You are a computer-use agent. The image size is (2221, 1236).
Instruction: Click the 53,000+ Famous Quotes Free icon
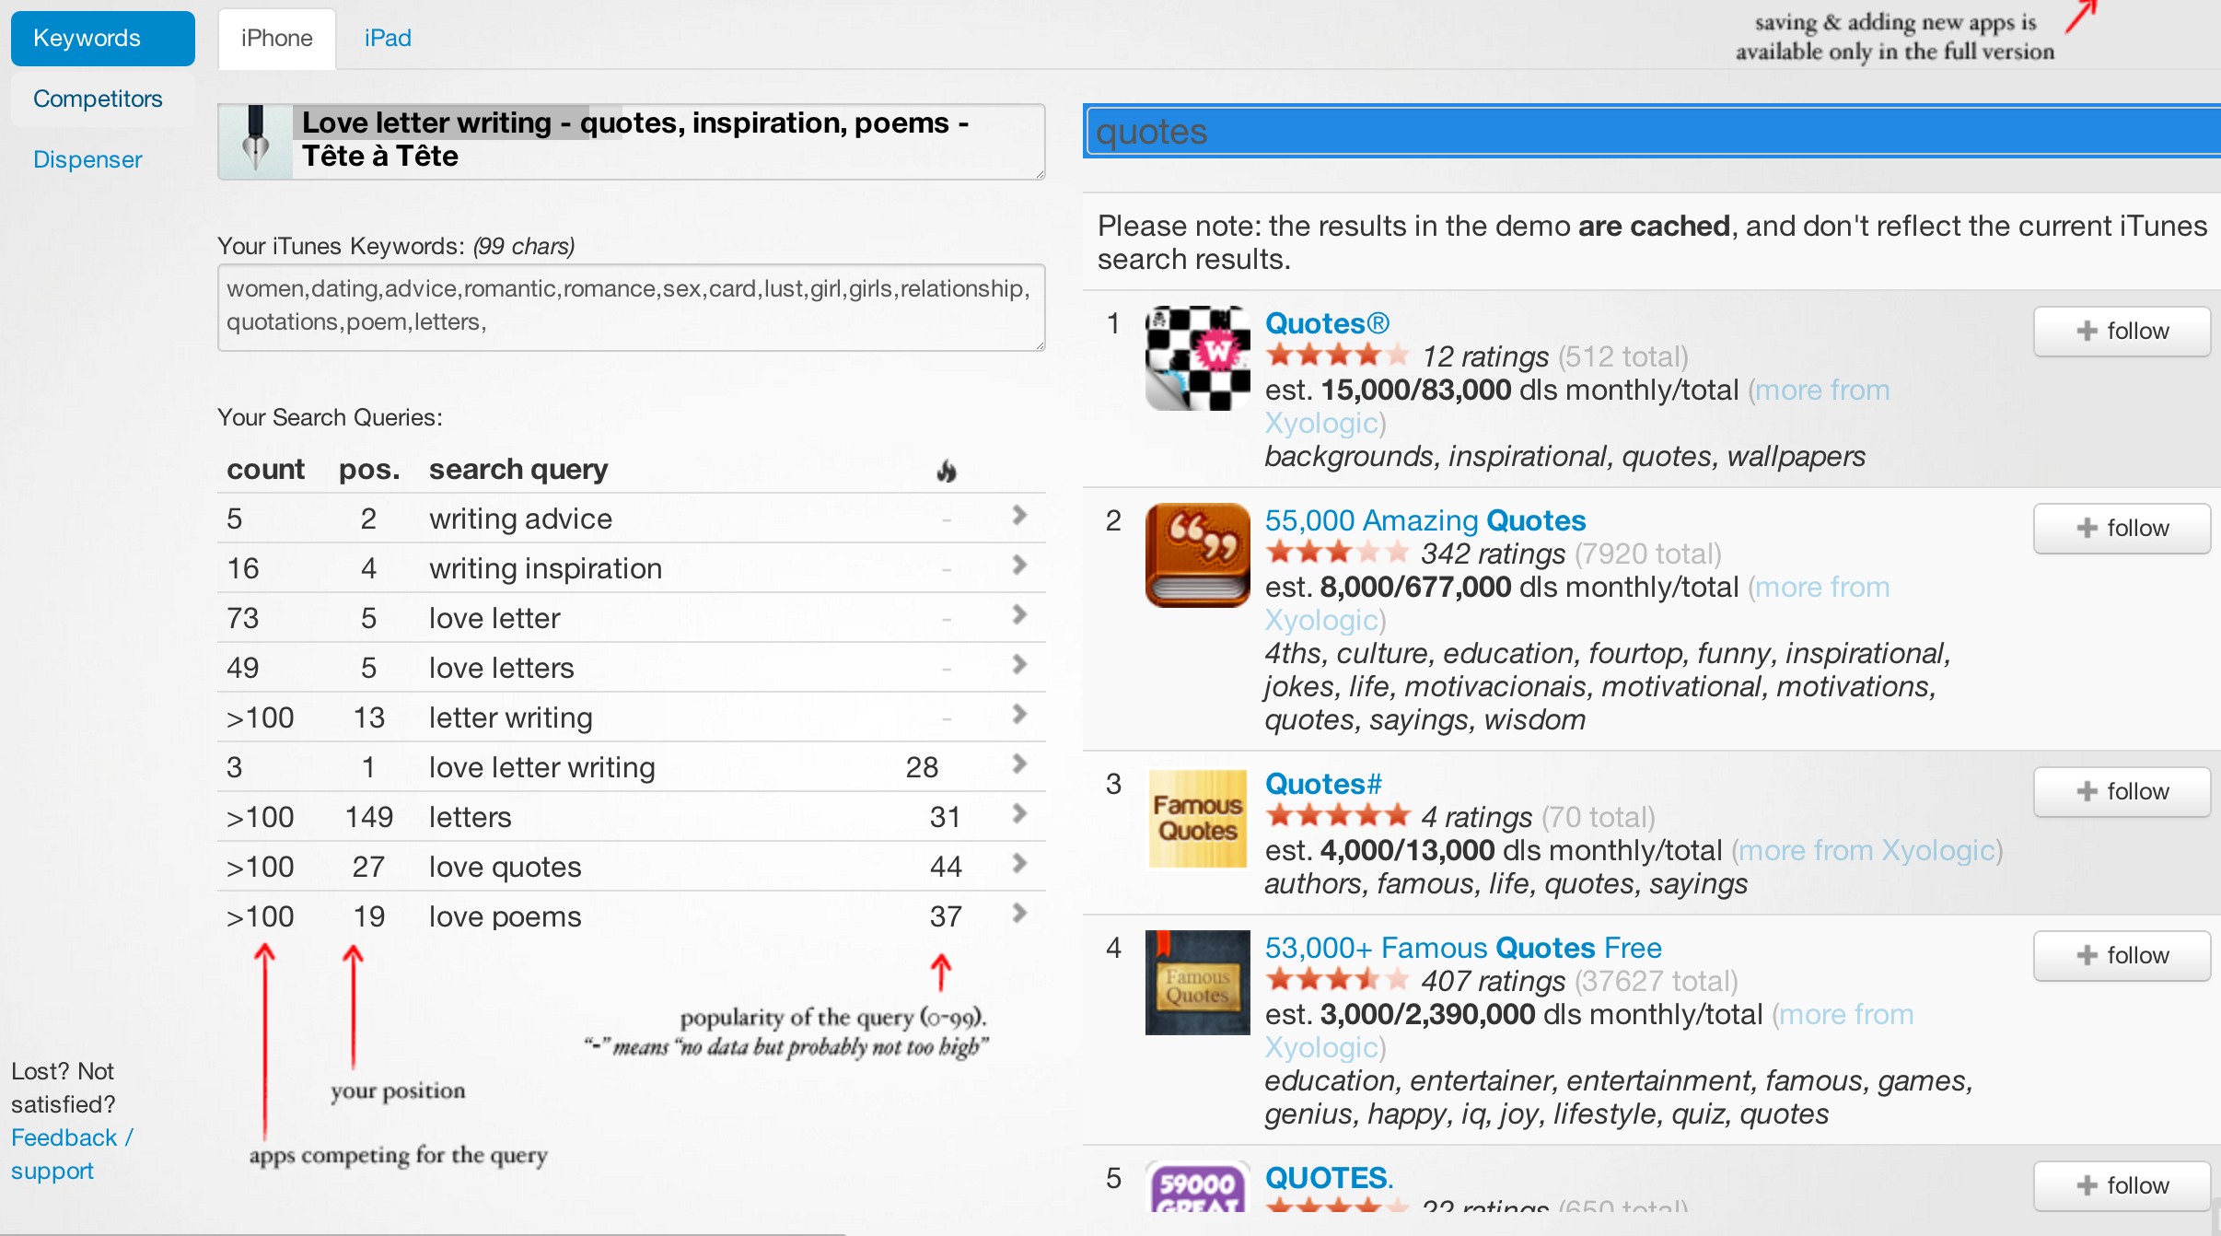coord(1197,983)
